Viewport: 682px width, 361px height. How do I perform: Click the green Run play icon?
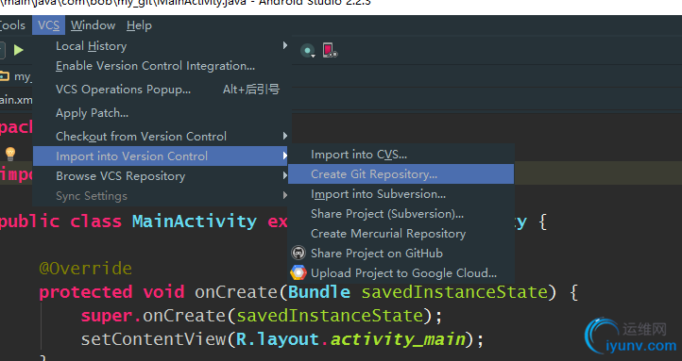(18, 50)
